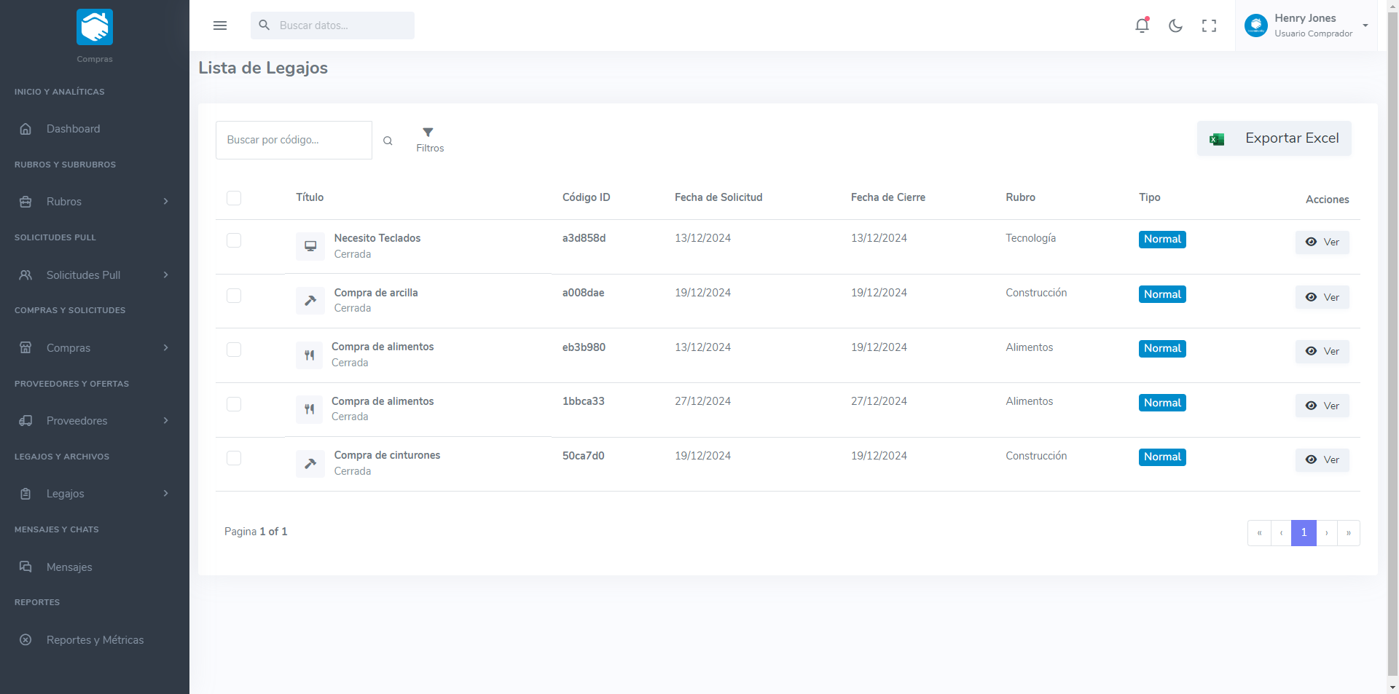Viewport: 1399px width, 694px height.
Task: Tick checkbox for Compra de cinturones
Action: click(234, 458)
